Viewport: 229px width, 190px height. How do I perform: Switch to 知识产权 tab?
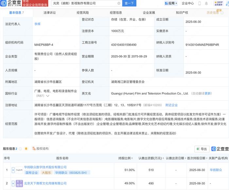[x=182, y=13]
